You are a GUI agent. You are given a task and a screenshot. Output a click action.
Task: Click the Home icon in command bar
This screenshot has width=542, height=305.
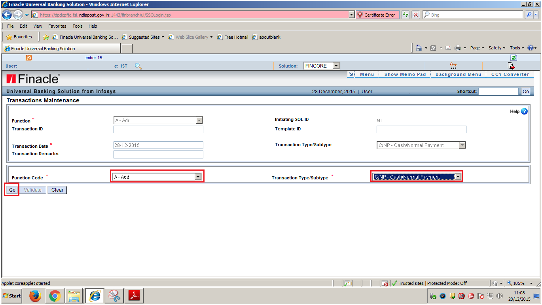click(419, 48)
